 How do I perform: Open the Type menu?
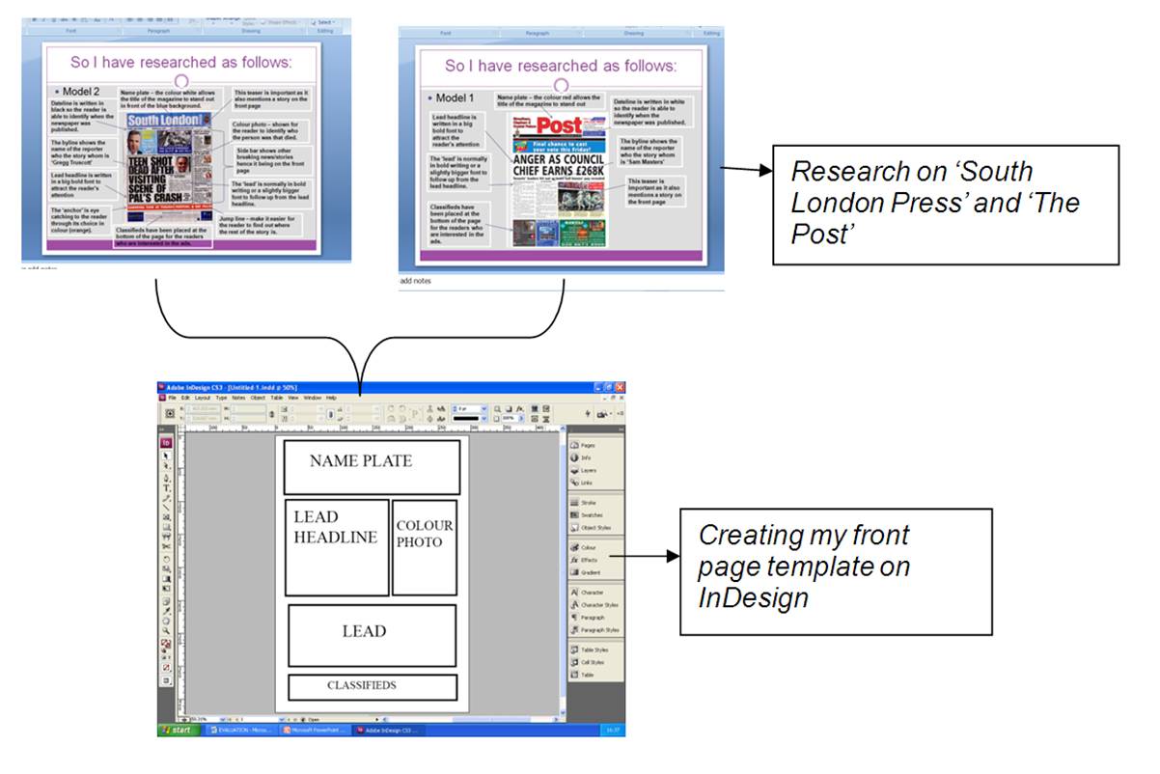pyautogui.click(x=221, y=398)
